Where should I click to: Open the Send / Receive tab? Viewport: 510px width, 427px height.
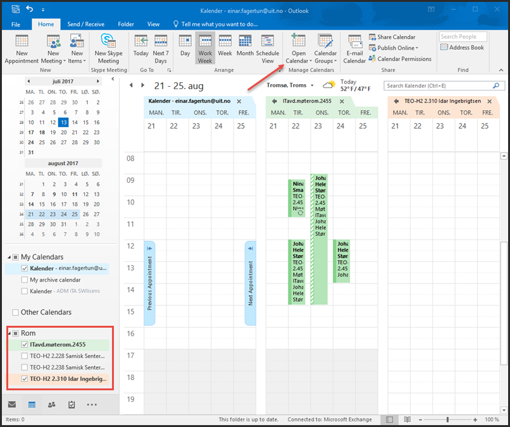point(87,24)
